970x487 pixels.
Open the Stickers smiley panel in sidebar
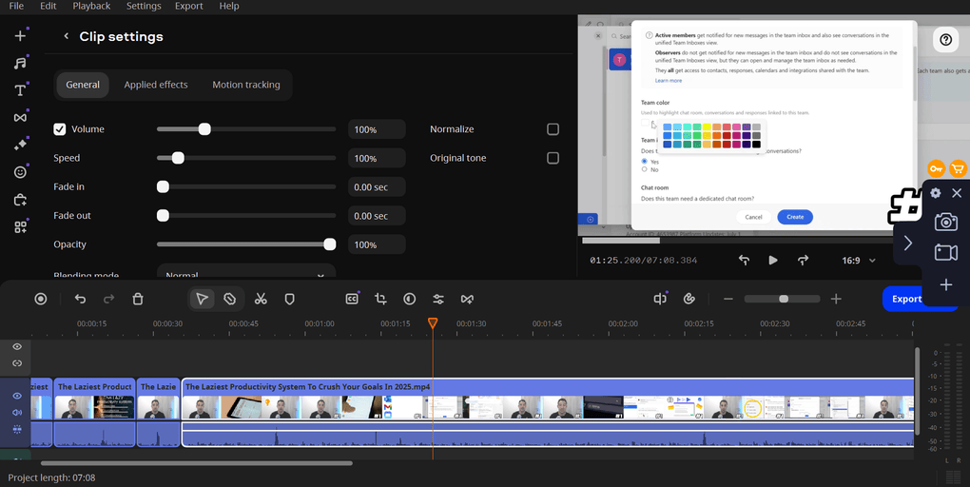coord(20,172)
